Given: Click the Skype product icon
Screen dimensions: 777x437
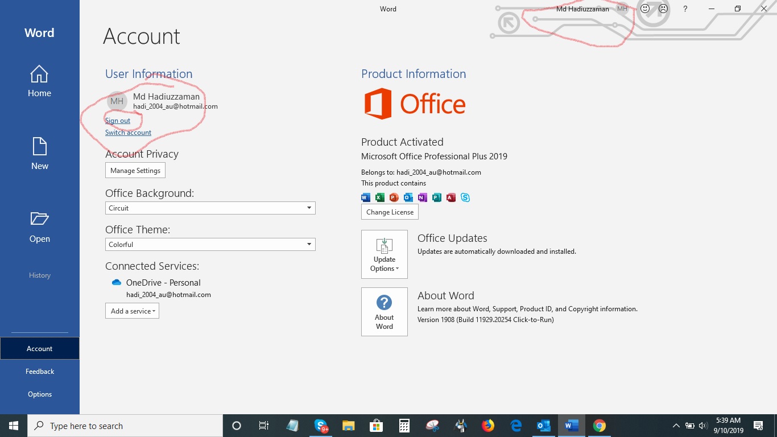Looking at the screenshot, I should 465,197.
